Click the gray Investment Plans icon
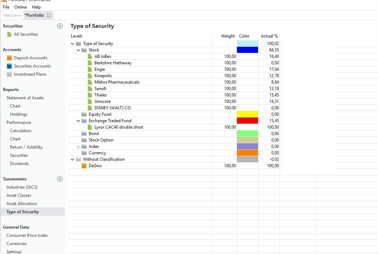Image resolution: width=378 pixels, height=254 pixels. click(x=9, y=74)
